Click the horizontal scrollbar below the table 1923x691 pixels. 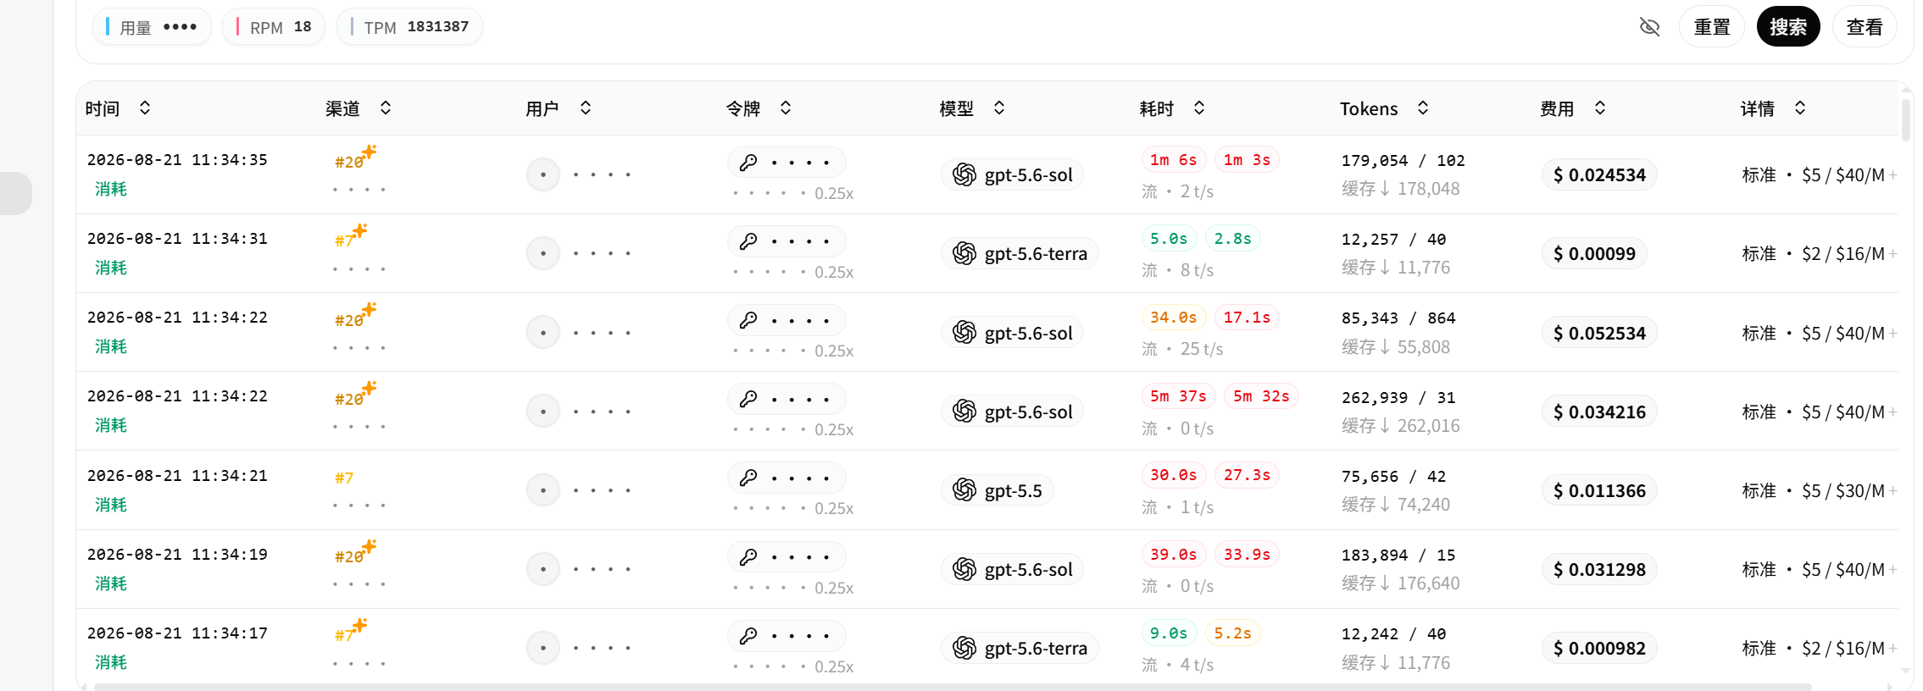(953, 687)
